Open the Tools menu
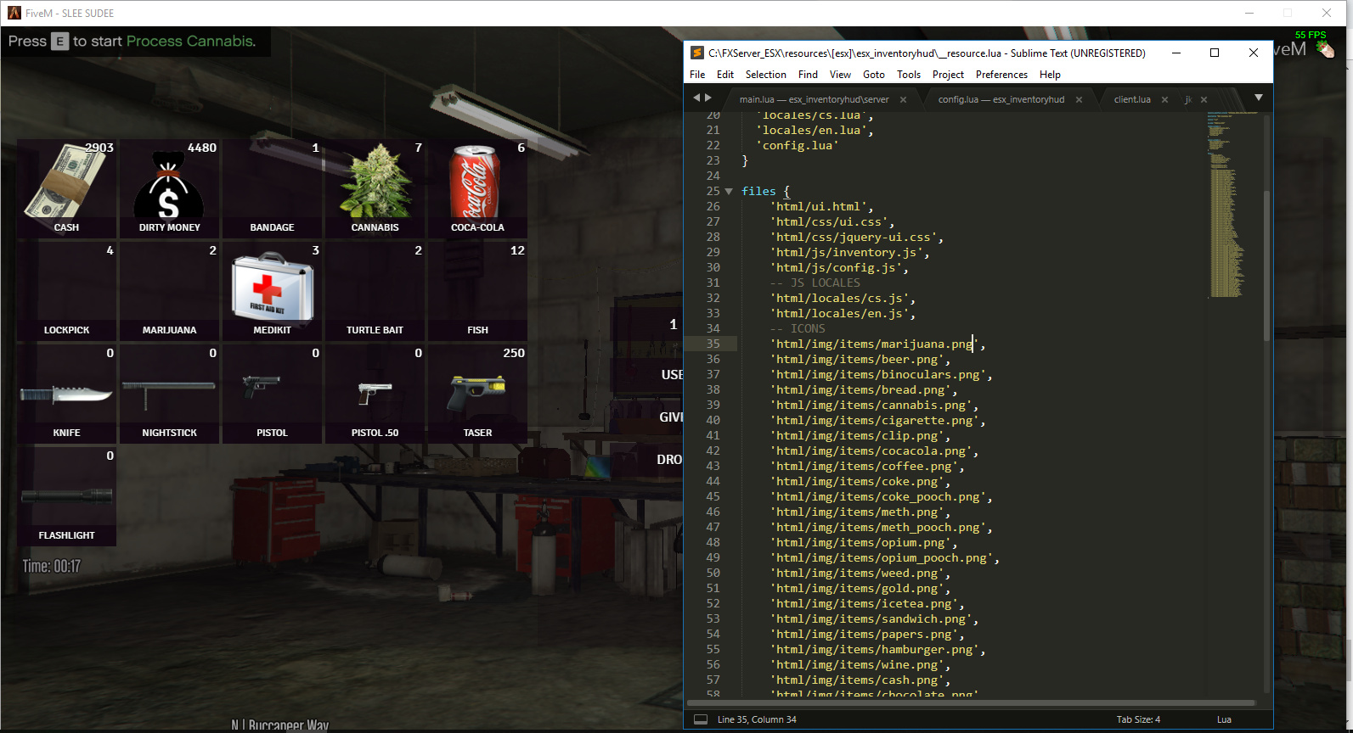The image size is (1353, 733). click(908, 75)
